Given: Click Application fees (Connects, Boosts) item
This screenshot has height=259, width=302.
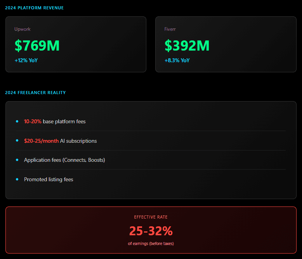Looking at the screenshot, I should pyautogui.click(x=64, y=160).
